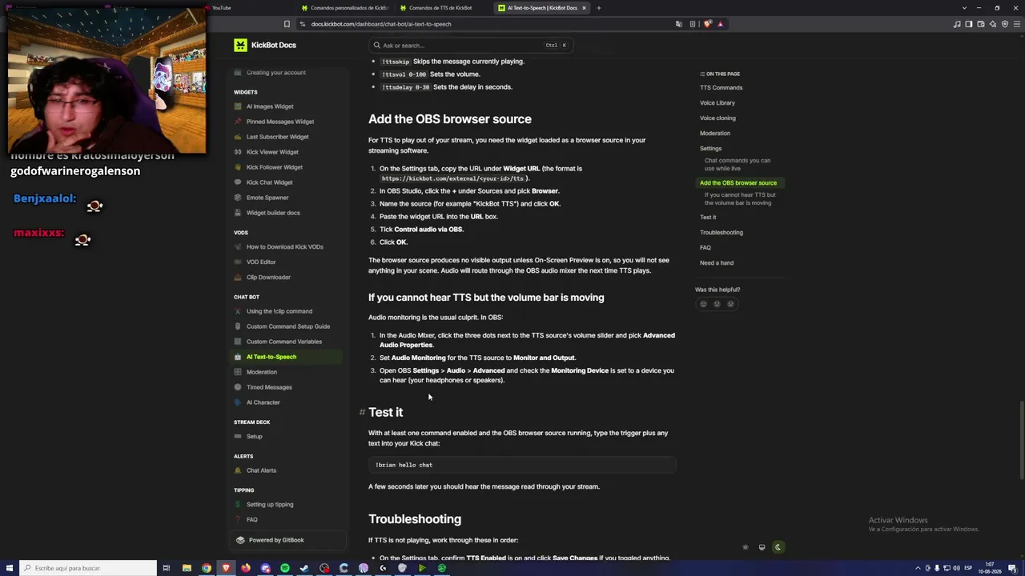Open File Explorer from the taskbar
1025x576 pixels.
187,568
